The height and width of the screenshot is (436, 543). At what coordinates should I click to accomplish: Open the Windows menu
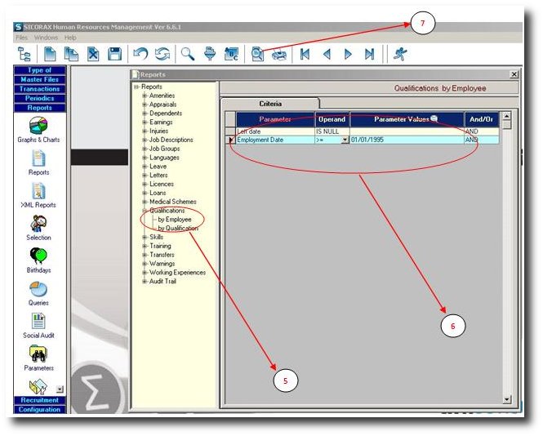[46, 38]
